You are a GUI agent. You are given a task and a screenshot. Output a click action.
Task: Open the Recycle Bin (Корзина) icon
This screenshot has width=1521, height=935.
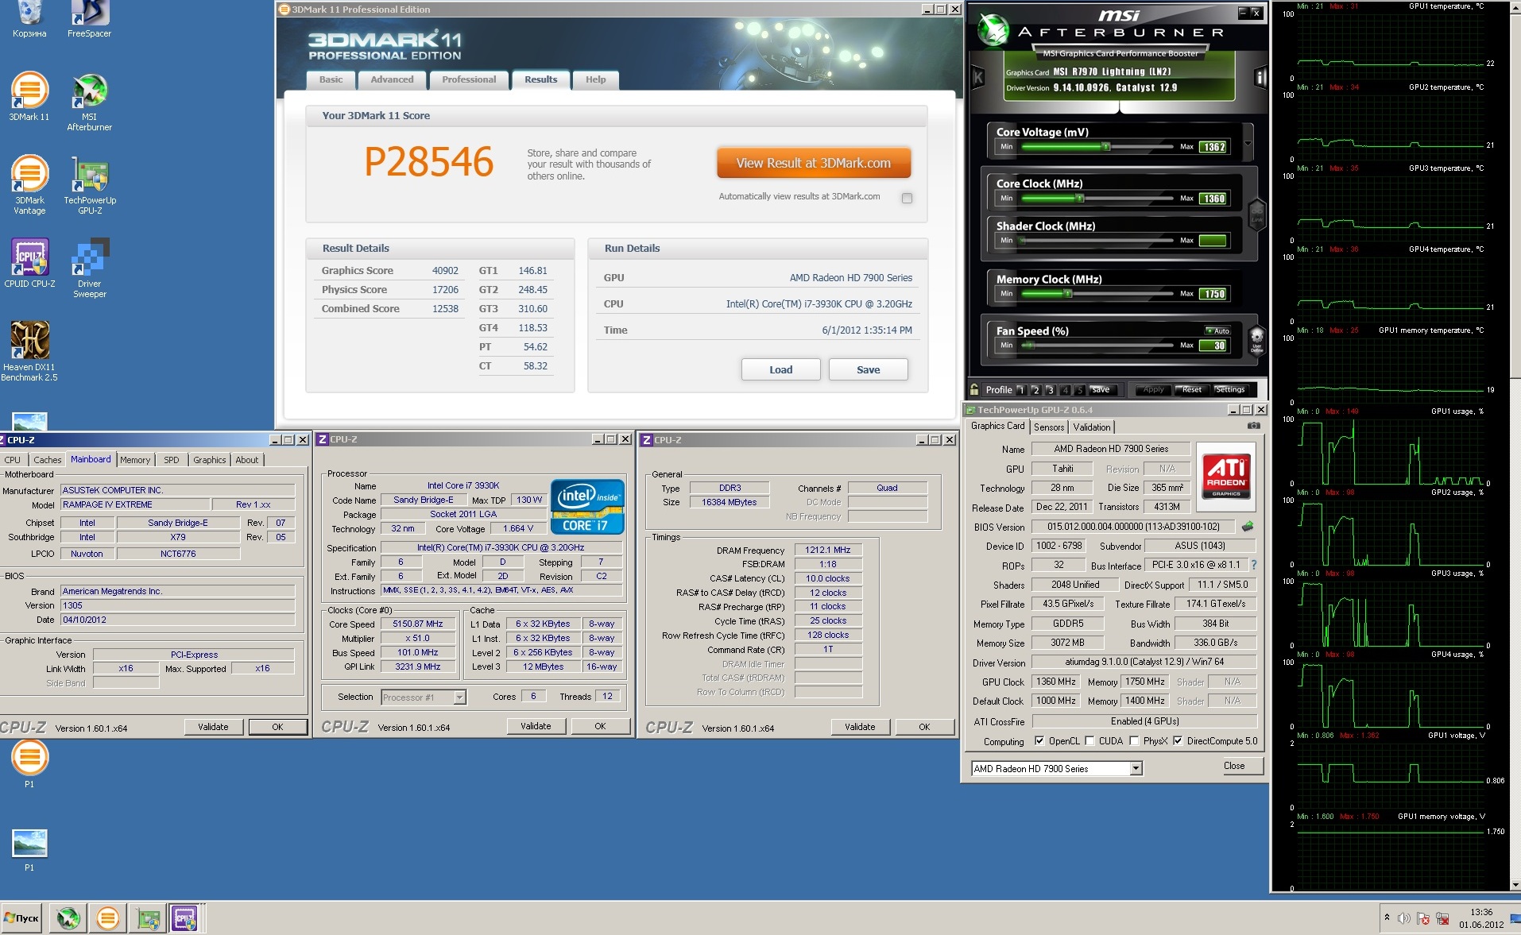point(29,20)
